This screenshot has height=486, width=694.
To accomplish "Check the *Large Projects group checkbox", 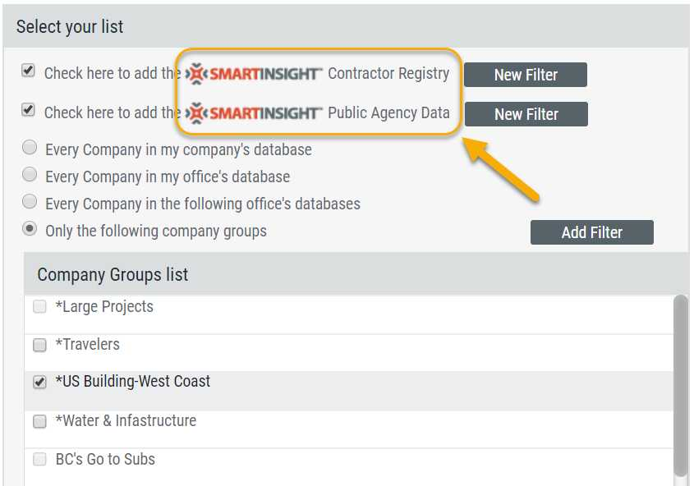I will click(x=39, y=307).
